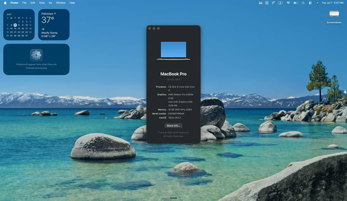
Task: Click the stats bars menu bar icon
Action: 261,3
